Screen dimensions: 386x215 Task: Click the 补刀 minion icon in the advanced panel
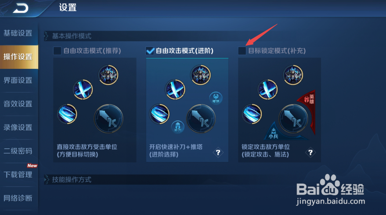(x=177, y=127)
